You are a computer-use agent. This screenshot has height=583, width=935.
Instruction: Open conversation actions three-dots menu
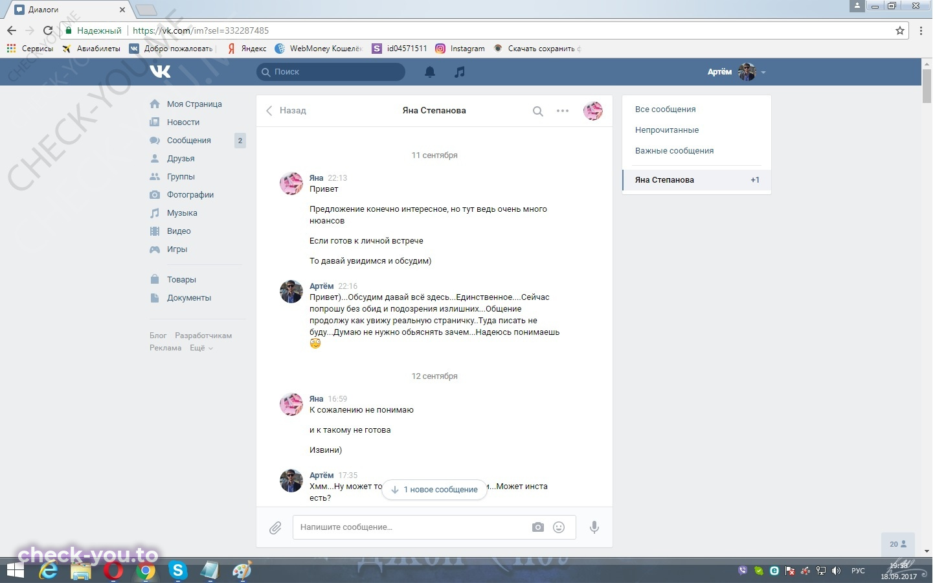[563, 111]
